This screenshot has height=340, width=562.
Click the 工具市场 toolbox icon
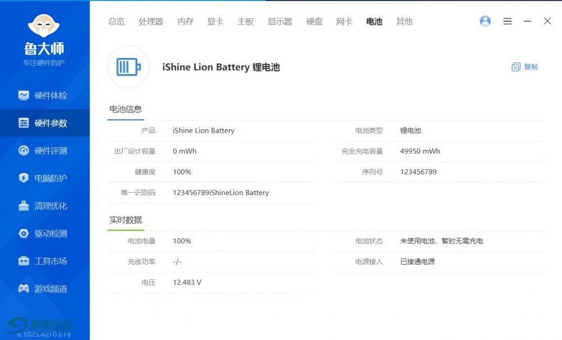coord(24,261)
